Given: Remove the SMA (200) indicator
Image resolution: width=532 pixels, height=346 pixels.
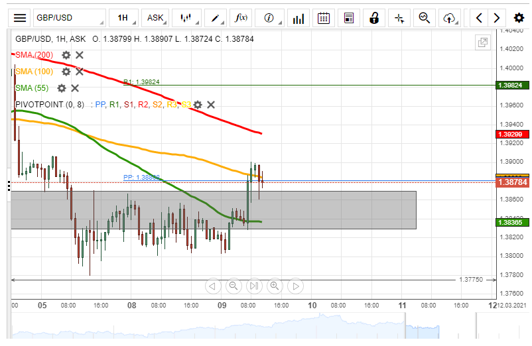Looking at the screenshot, I should [80, 55].
